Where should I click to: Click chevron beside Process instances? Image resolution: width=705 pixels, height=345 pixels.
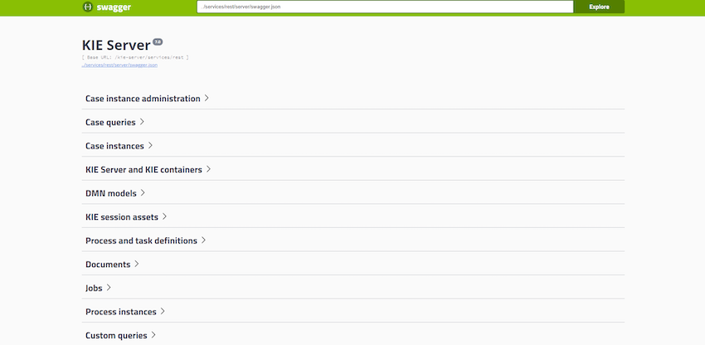[x=163, y=312]
